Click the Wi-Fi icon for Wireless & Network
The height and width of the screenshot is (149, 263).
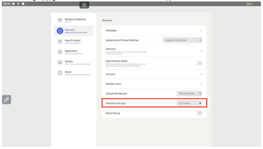click(60, 20)
